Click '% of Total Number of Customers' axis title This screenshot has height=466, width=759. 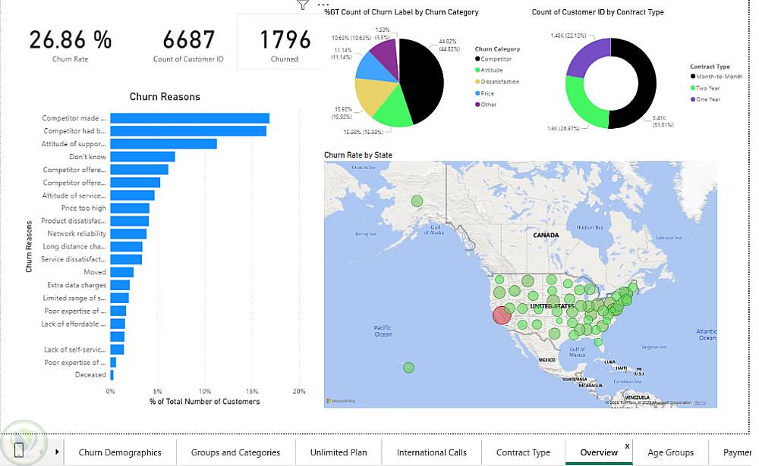(204, 402)
